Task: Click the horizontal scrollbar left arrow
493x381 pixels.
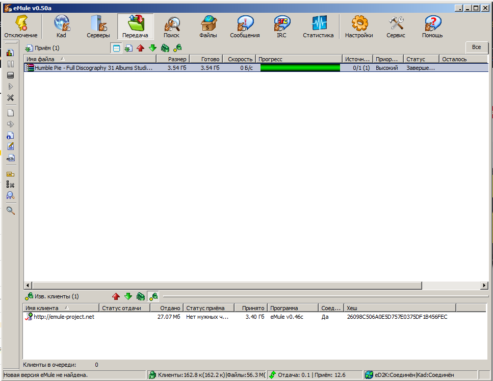Action: coord(28,285)
